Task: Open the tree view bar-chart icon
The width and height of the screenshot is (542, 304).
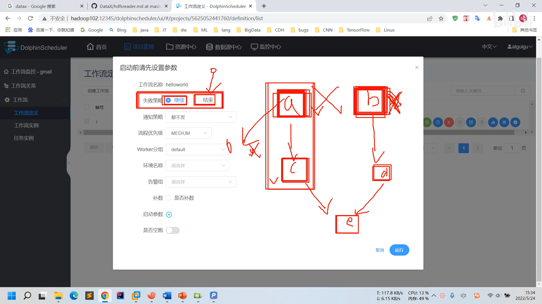Action: click(493, 122)
